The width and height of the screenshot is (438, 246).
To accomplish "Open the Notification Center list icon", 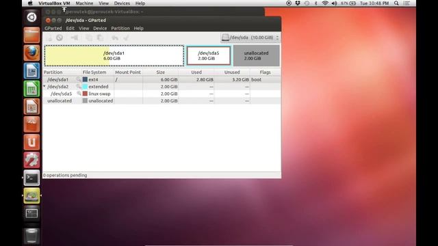I will pos(407,3).
